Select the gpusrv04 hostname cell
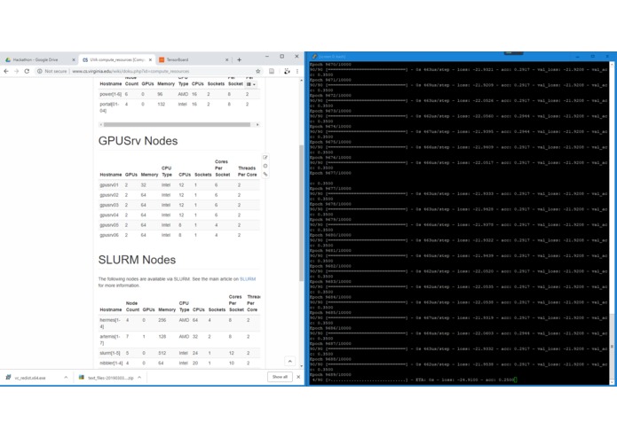The width and height of the screenshot is (617, 438). [109, 215]
